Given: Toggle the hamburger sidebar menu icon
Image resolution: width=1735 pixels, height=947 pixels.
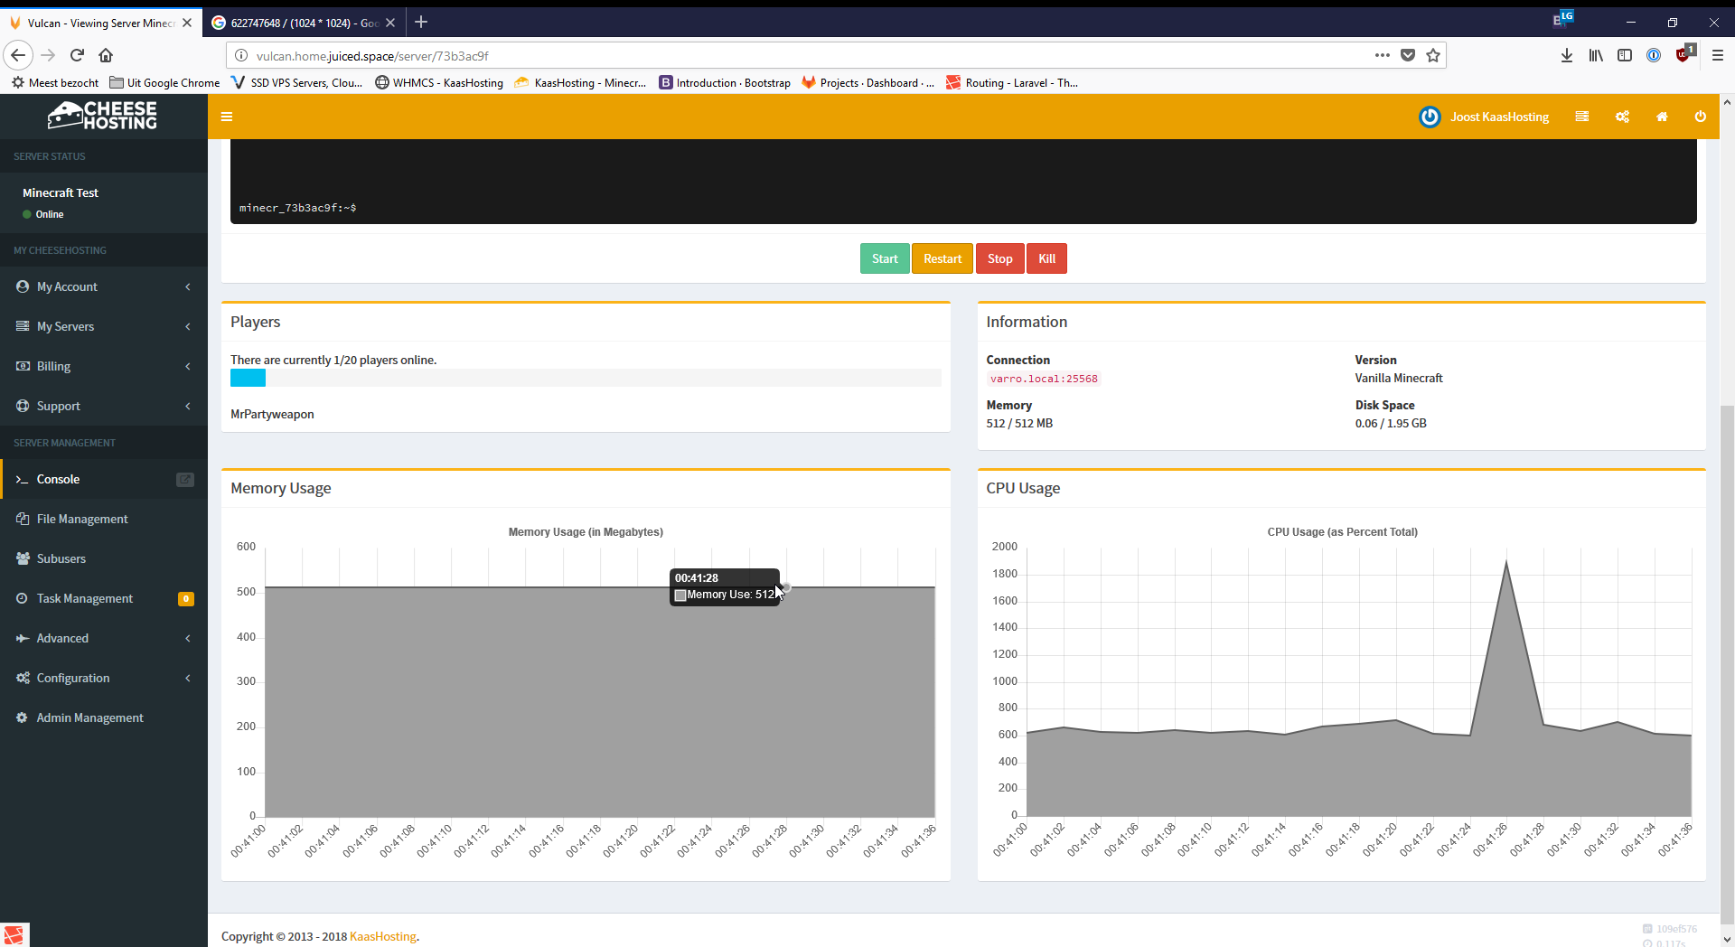Looking at the screenshot, I should (227, 117).
